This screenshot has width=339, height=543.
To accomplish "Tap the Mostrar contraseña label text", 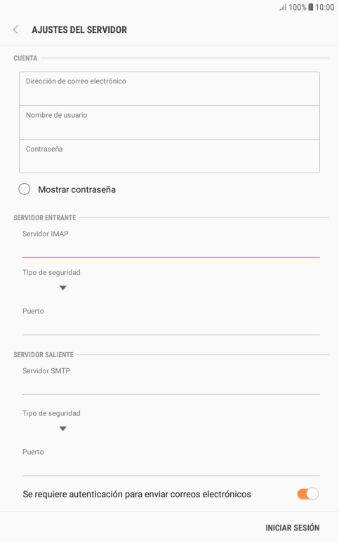I will [x=77, y=189].
